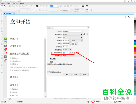
Task: Choose landscape orientation in dialog
Action: 76,44
